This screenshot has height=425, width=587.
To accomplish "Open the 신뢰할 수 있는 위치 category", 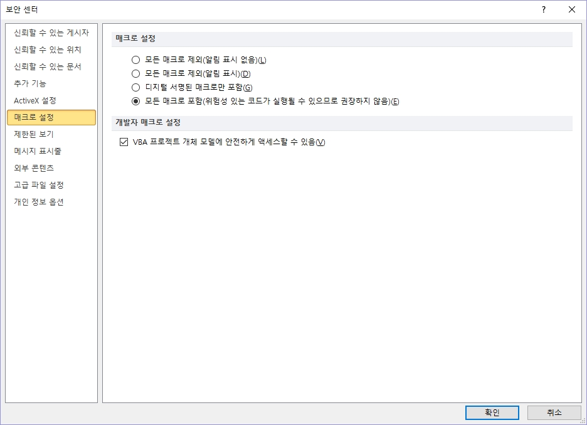I will (x=51, y=50).
